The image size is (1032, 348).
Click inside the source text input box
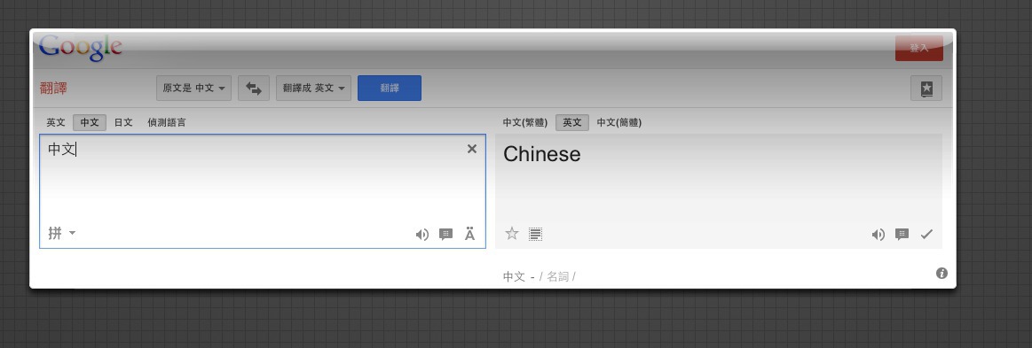click(263, 191)
